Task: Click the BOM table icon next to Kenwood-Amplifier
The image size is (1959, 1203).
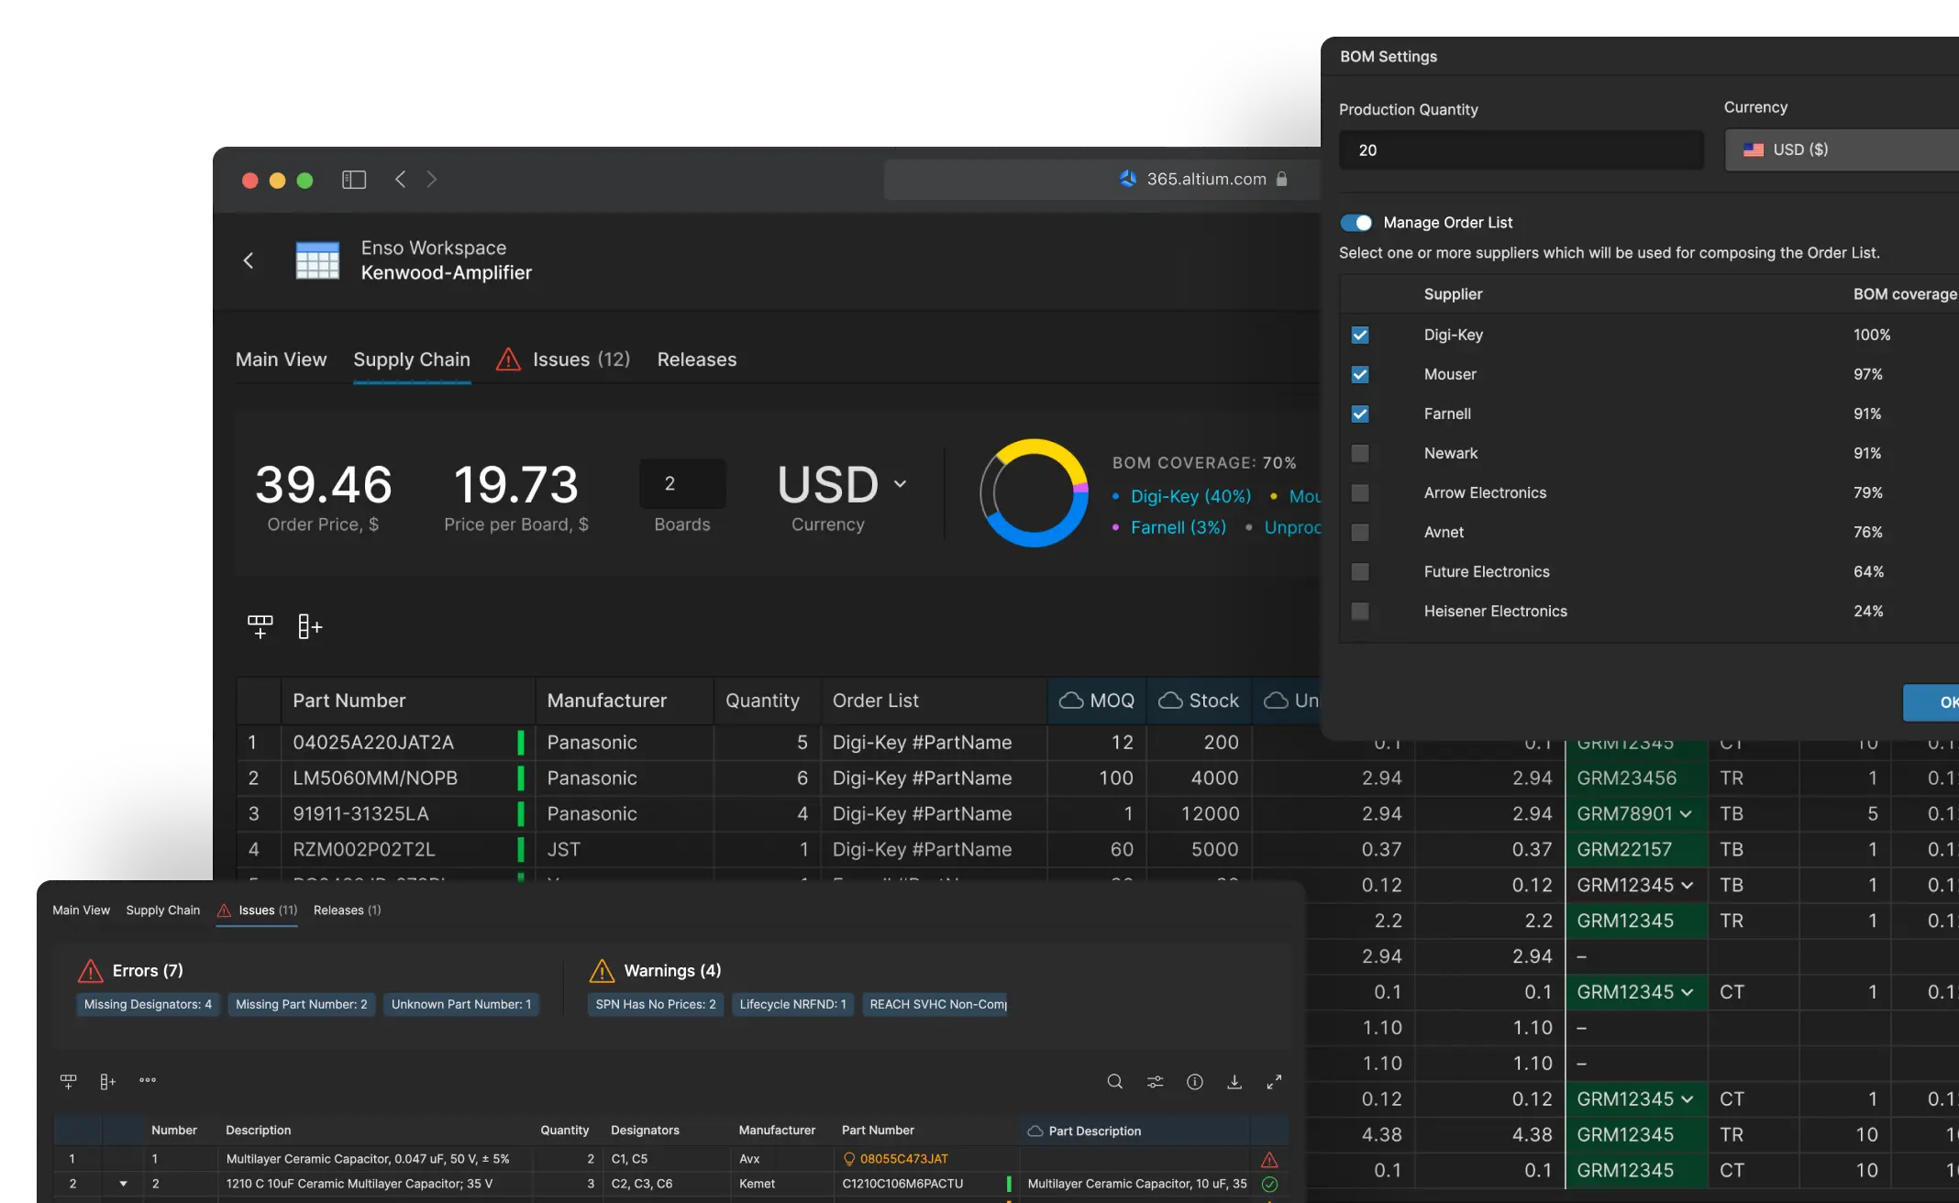Action: pos(317,260)
